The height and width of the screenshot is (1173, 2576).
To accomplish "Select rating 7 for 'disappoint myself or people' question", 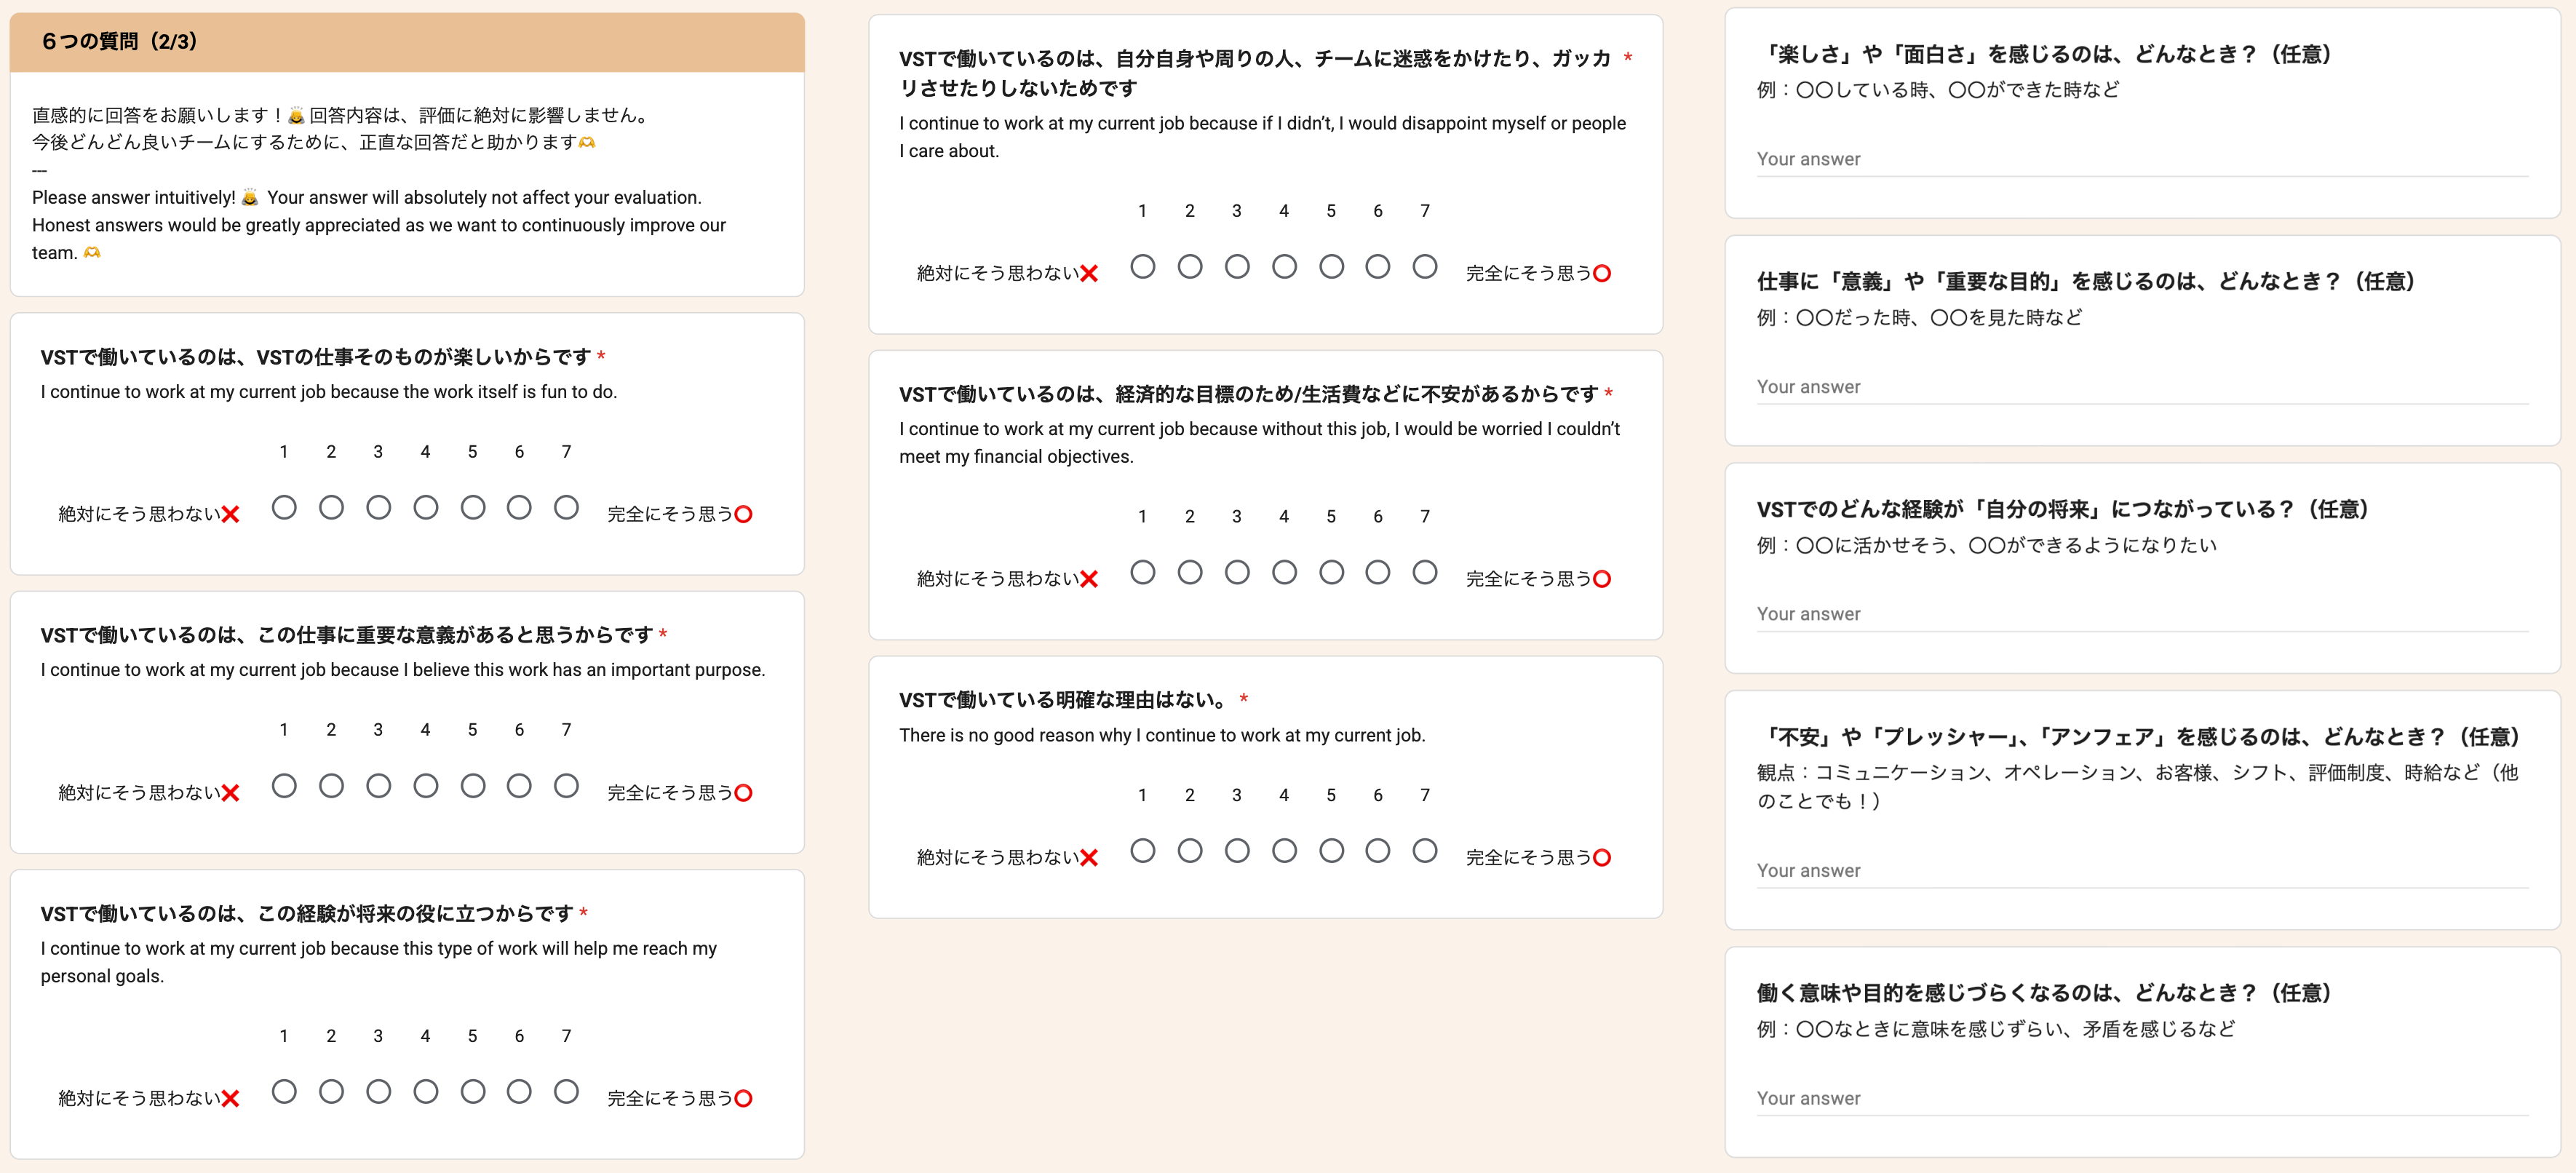I will (1425, 267).
